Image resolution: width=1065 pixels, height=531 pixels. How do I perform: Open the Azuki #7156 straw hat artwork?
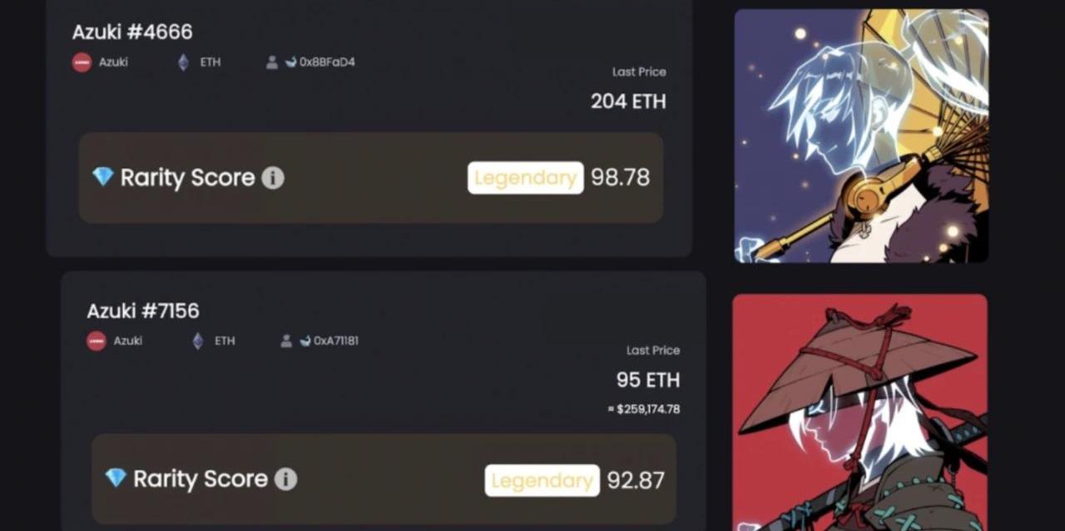click(860, 412)
